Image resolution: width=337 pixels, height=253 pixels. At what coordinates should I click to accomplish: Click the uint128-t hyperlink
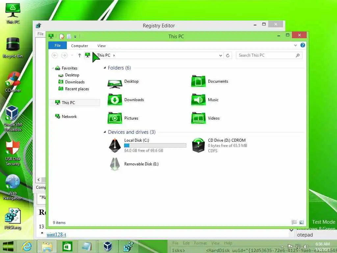point(56,235)
